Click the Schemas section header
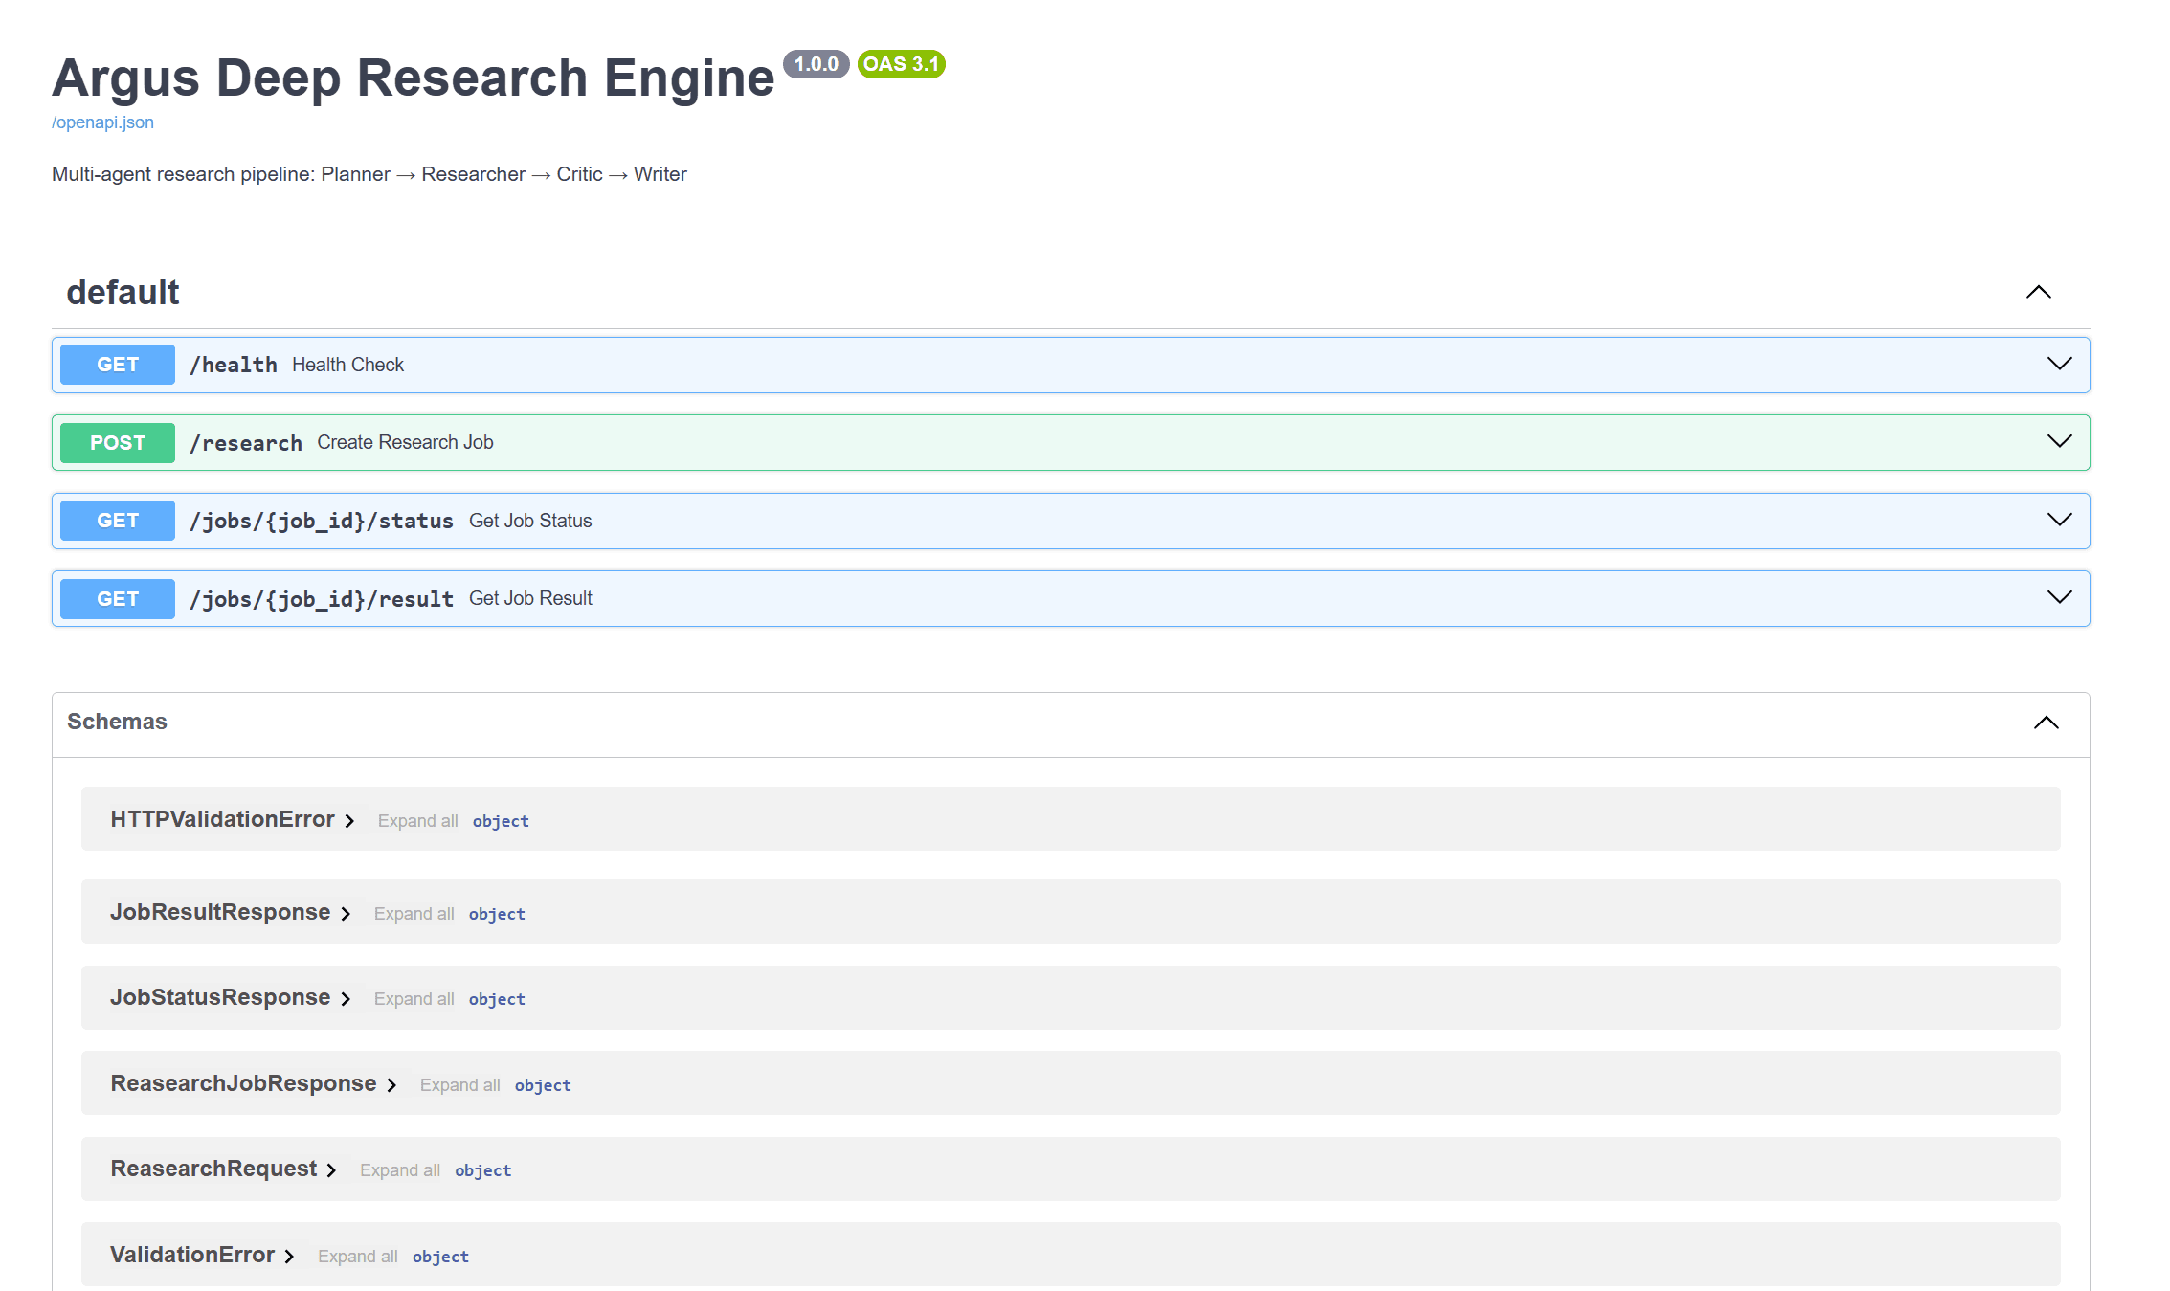This screenshot has height=1291, width=2170. [116, 722]
